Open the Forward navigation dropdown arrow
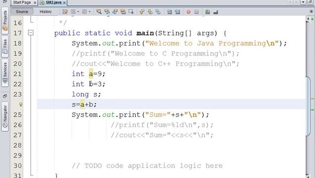 tap(90, 12)
